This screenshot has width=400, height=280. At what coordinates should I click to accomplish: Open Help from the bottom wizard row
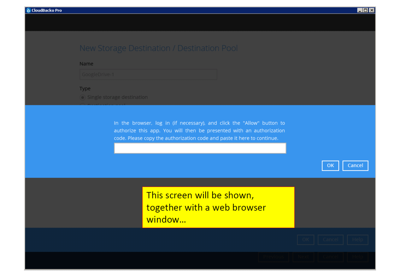(357, 257)
